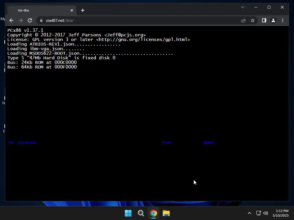Click the faint PCx86 link

coord(167,143)
